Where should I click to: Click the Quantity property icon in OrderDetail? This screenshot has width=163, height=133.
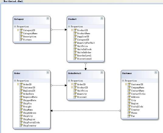tap(75, 94)
